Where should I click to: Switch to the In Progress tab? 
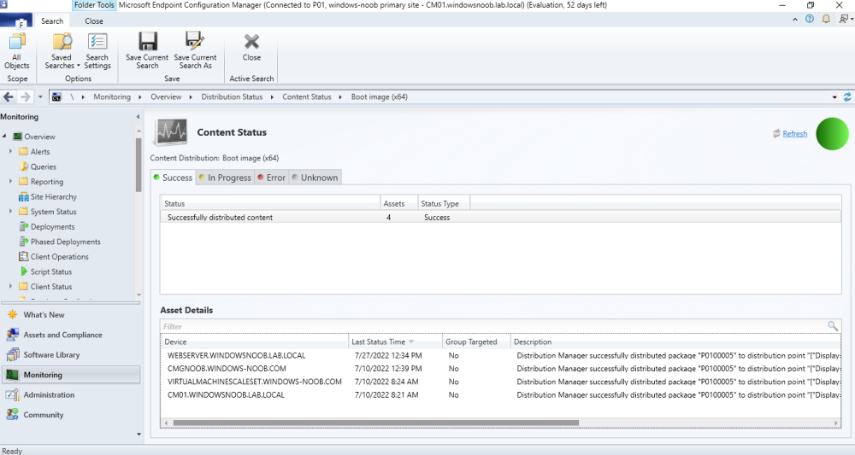tap(224, 178)
